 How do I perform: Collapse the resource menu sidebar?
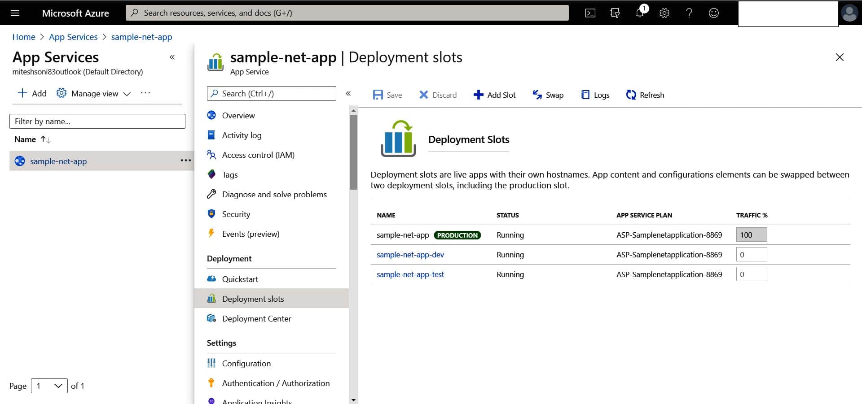[348, 93]
